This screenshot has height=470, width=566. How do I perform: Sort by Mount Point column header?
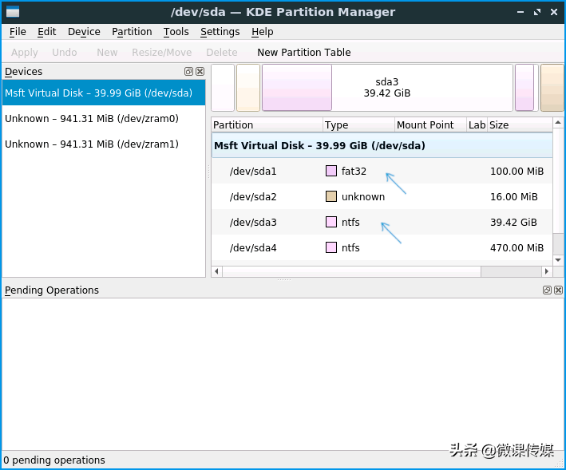point(430,124)
